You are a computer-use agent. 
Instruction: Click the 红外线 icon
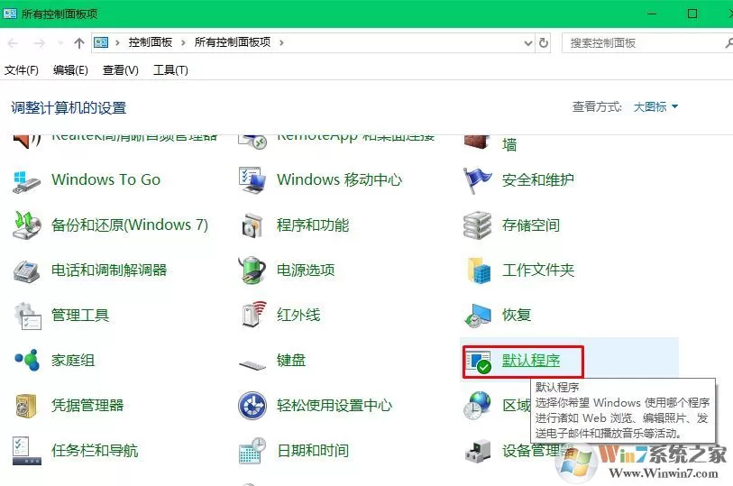pos(254,314)
